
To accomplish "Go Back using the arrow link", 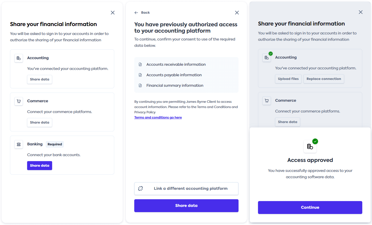I will click(x=142, y=13).
